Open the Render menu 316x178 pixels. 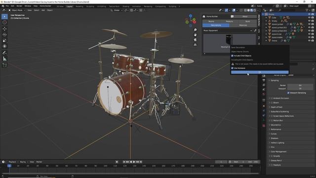19,6
